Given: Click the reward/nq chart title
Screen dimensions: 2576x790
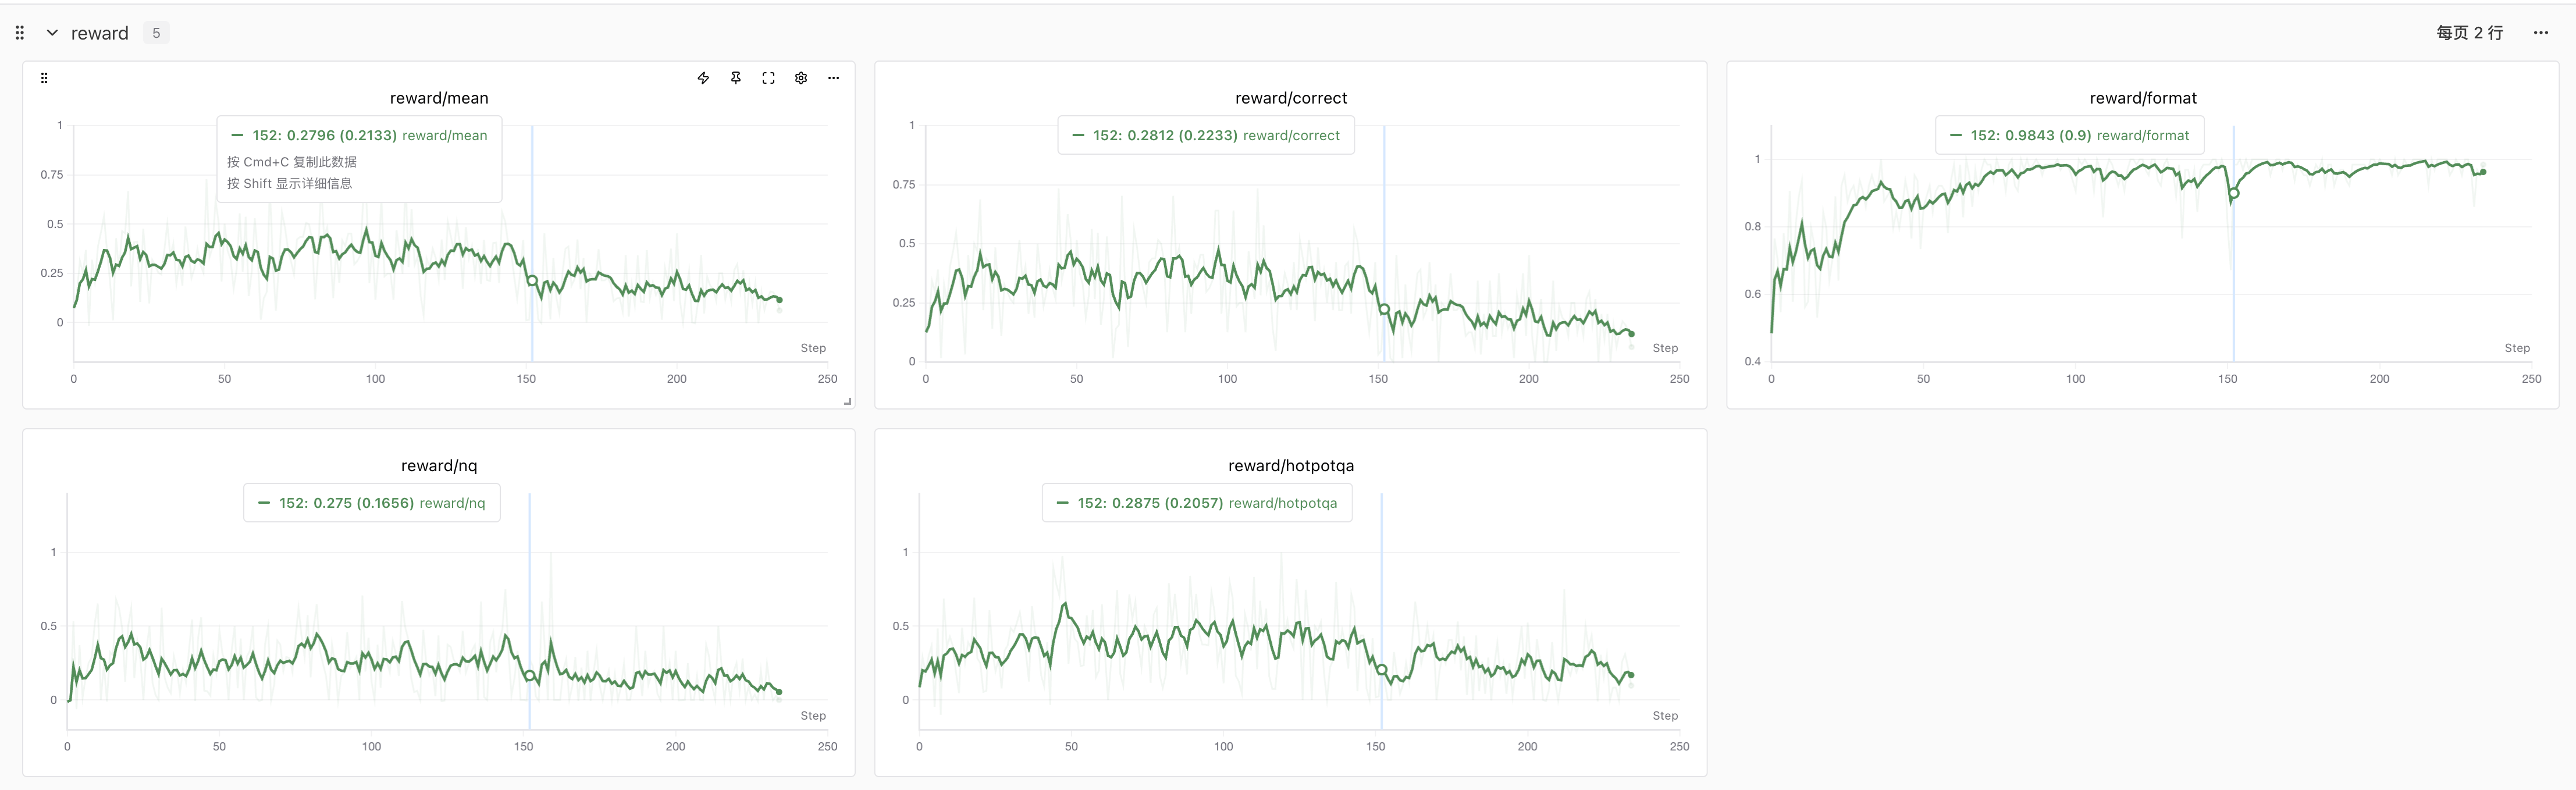Looking at the screenshot, I should pyautogui.click(x=439, y=466).
